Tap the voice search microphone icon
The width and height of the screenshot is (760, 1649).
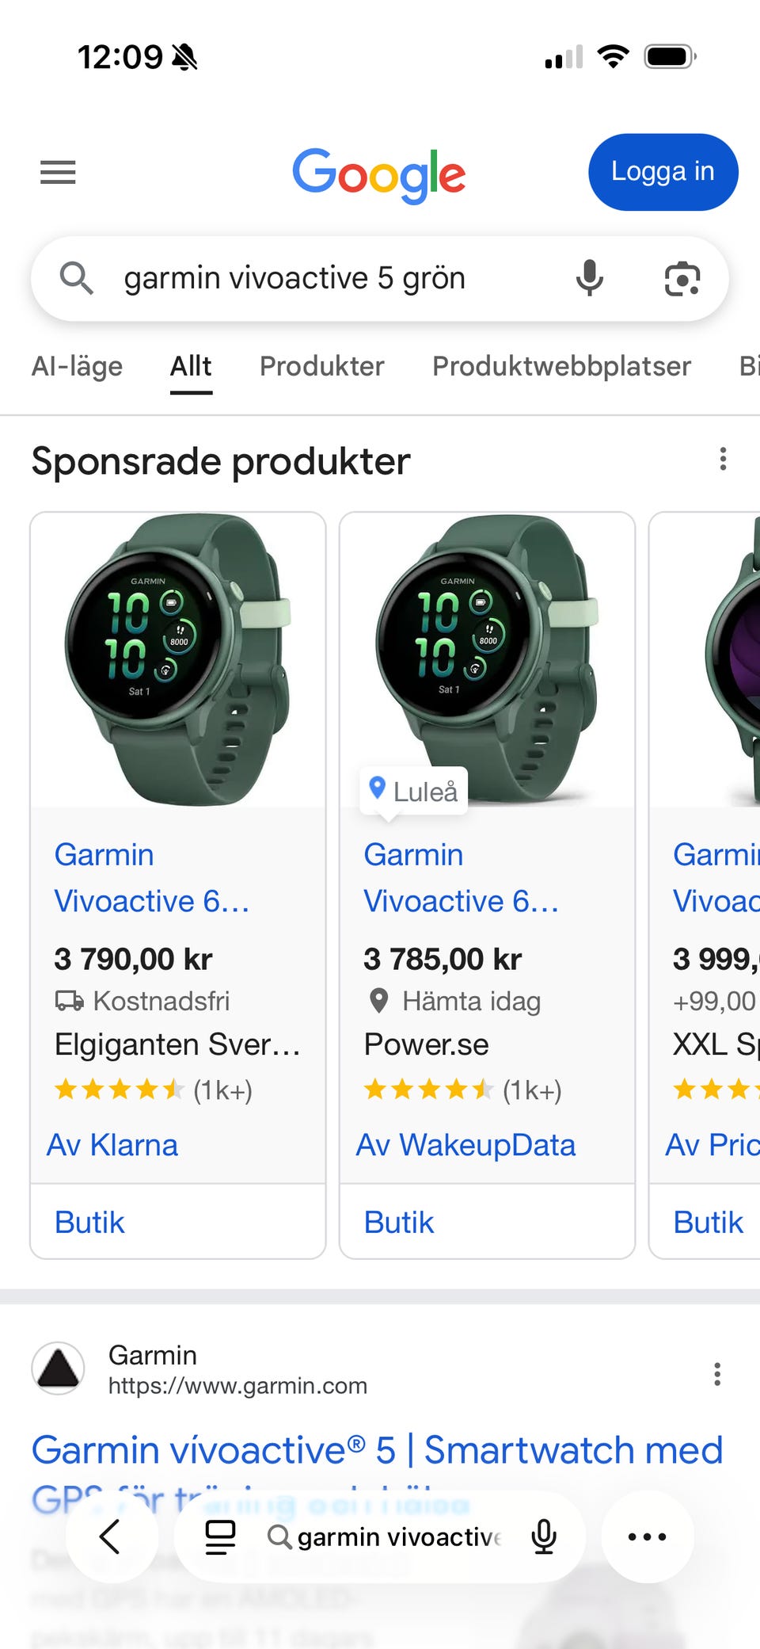pos(589,278)
